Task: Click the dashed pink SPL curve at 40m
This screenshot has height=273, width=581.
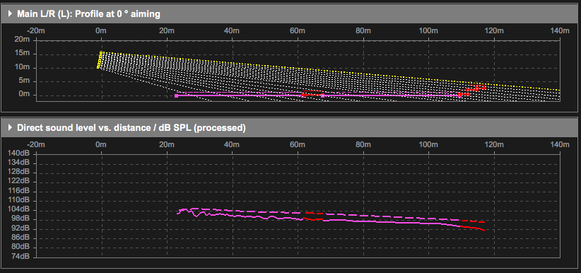Action: (232, 211)
